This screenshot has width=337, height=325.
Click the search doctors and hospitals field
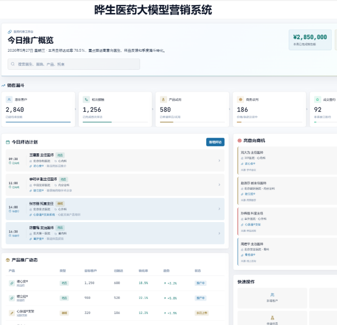click(x=74, y=64)
